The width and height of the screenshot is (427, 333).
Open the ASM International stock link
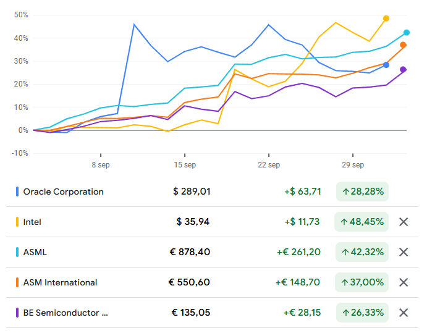[60, 282]
